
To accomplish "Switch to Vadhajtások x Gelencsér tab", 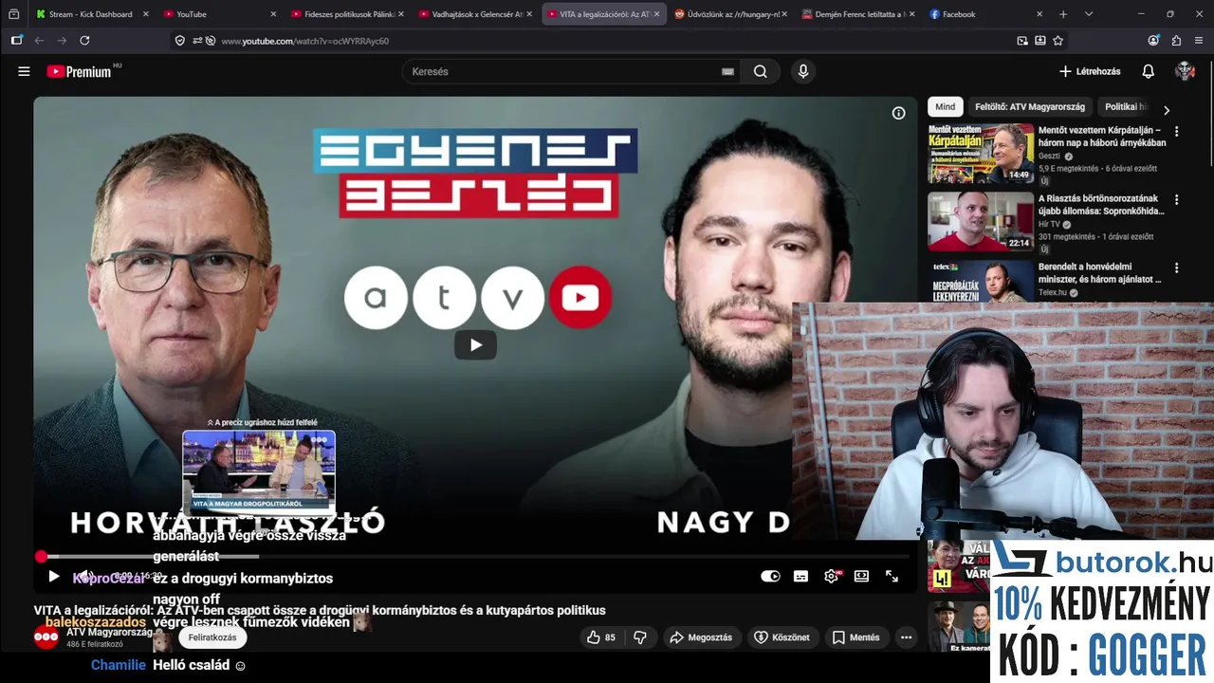I will click(475, 14).
